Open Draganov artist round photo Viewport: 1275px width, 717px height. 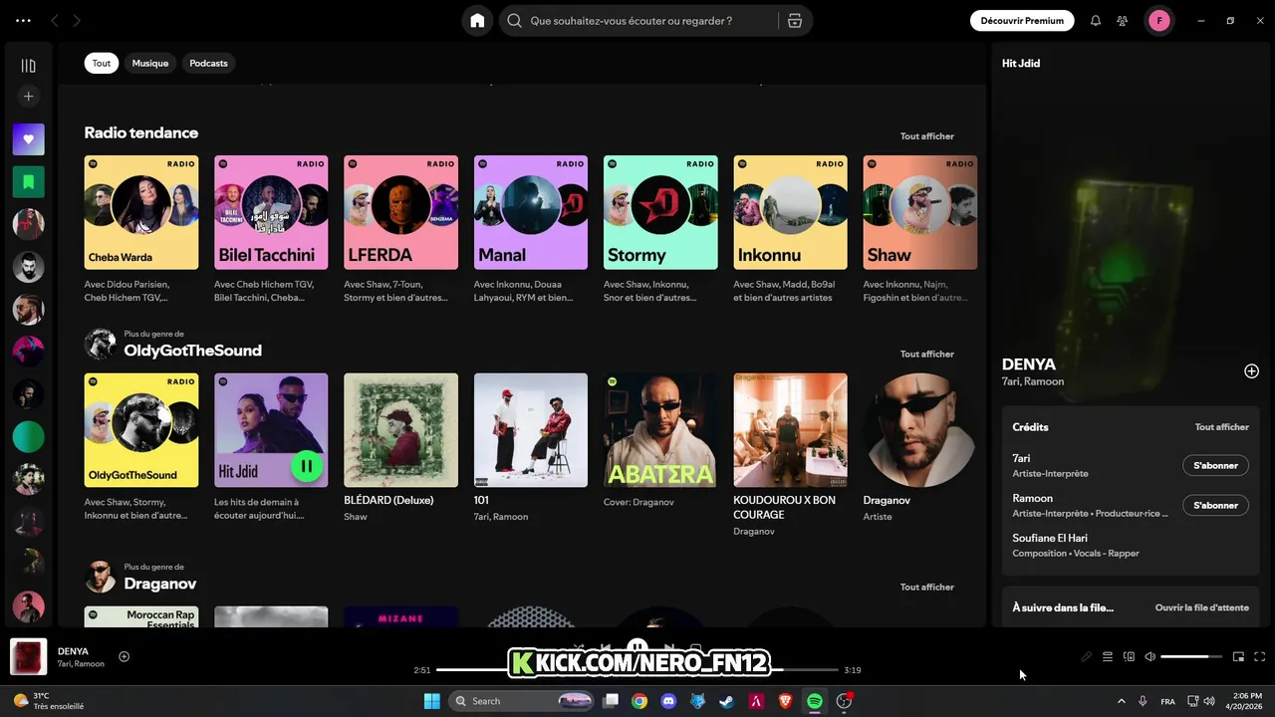[920, 430]
